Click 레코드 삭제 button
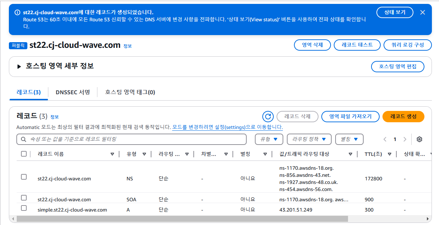The width and height of the screenshot is (439, 225). 298,116
